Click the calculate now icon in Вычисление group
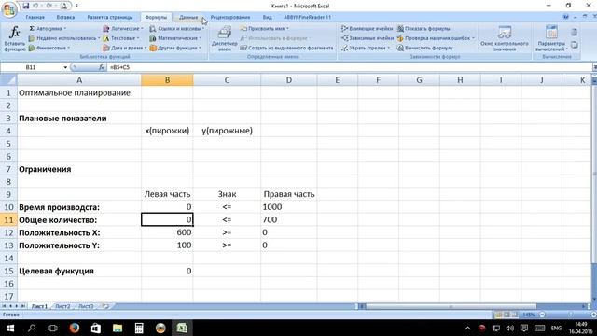Screen dimensions: 597x336 tap(575, 33)
